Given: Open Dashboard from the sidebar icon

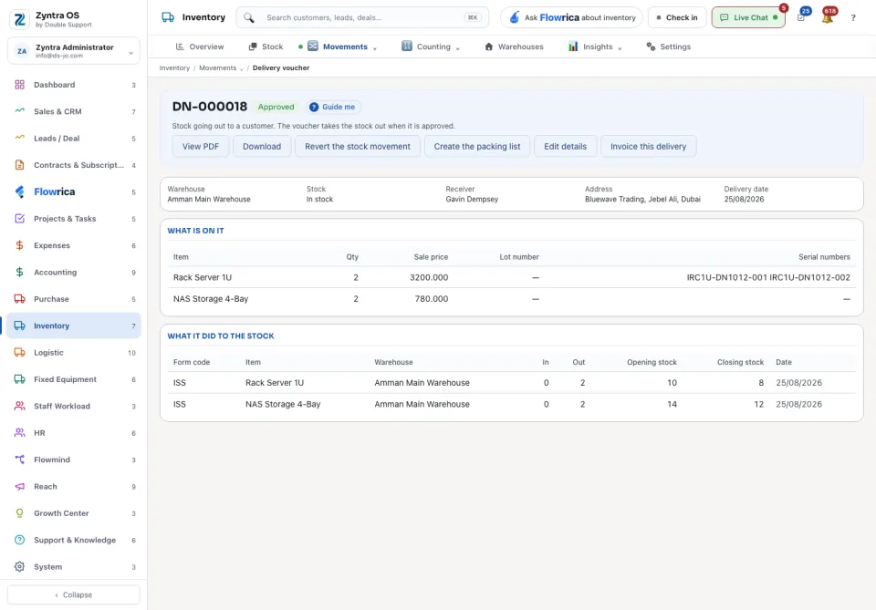Looking at the screenshot, I should 19,85.
